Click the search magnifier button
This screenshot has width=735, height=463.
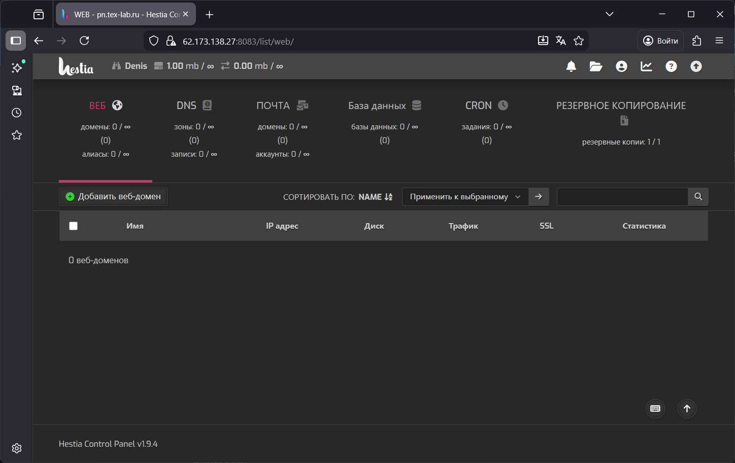[698, 197]
